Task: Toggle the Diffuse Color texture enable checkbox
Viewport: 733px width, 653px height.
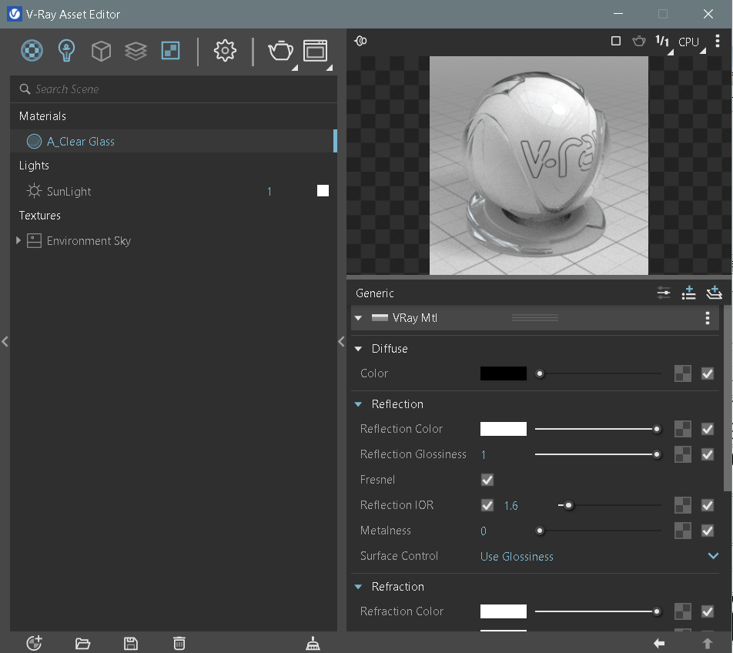Action: coord(708,373)
